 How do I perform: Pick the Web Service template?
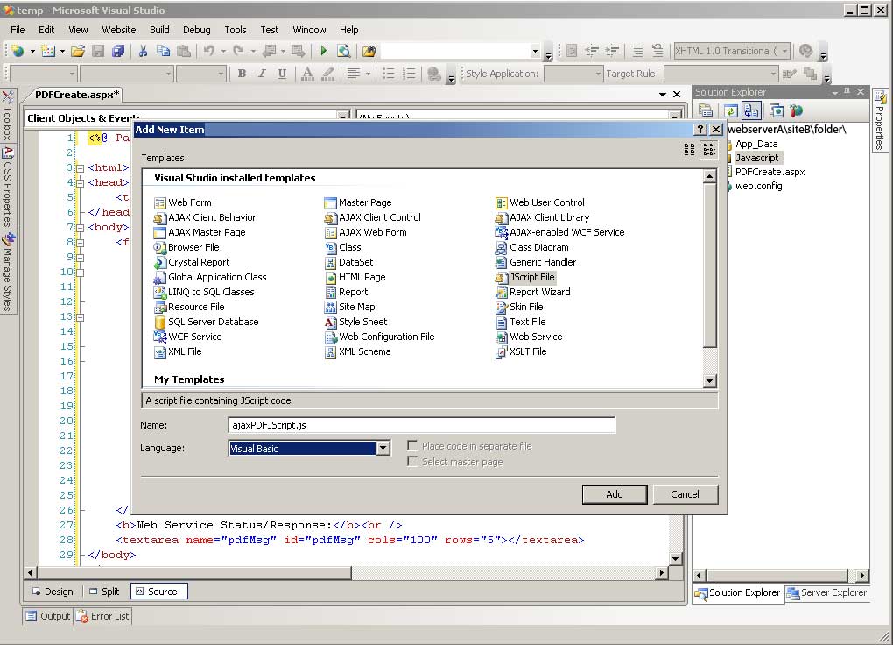tap(529, 337)
